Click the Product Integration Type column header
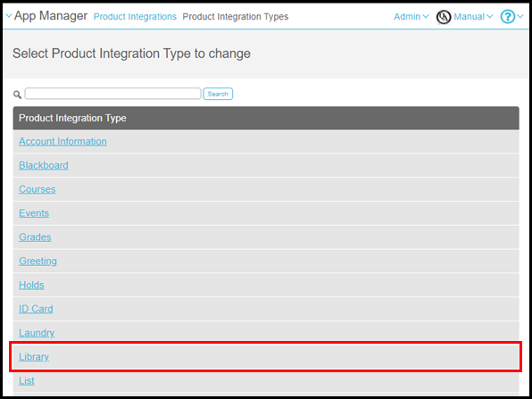Image resolution: width=532 pixels, height=399 pixels. (266, 118)
